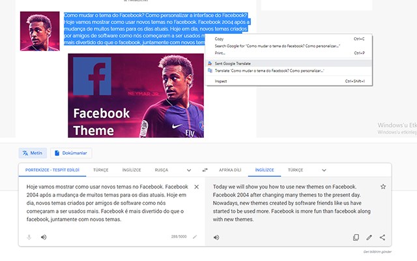417x261 pixels.
Task: Listen to the source text speaker icon
Action: point(44,237)
